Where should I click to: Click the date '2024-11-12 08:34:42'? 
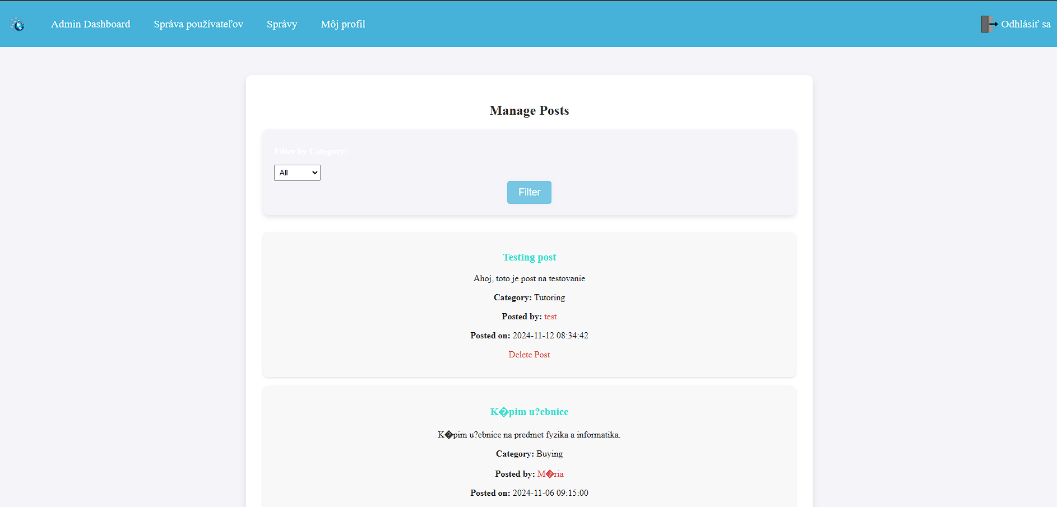[550, 336]
